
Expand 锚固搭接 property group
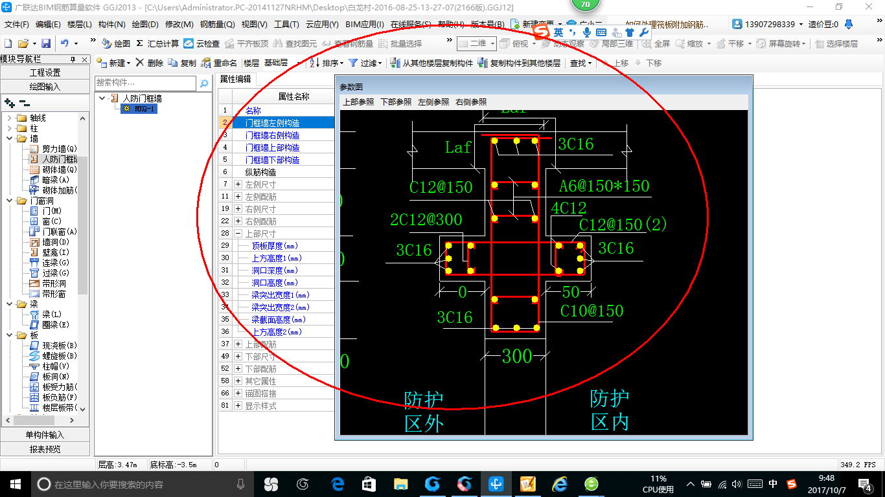tap(238, 393)
